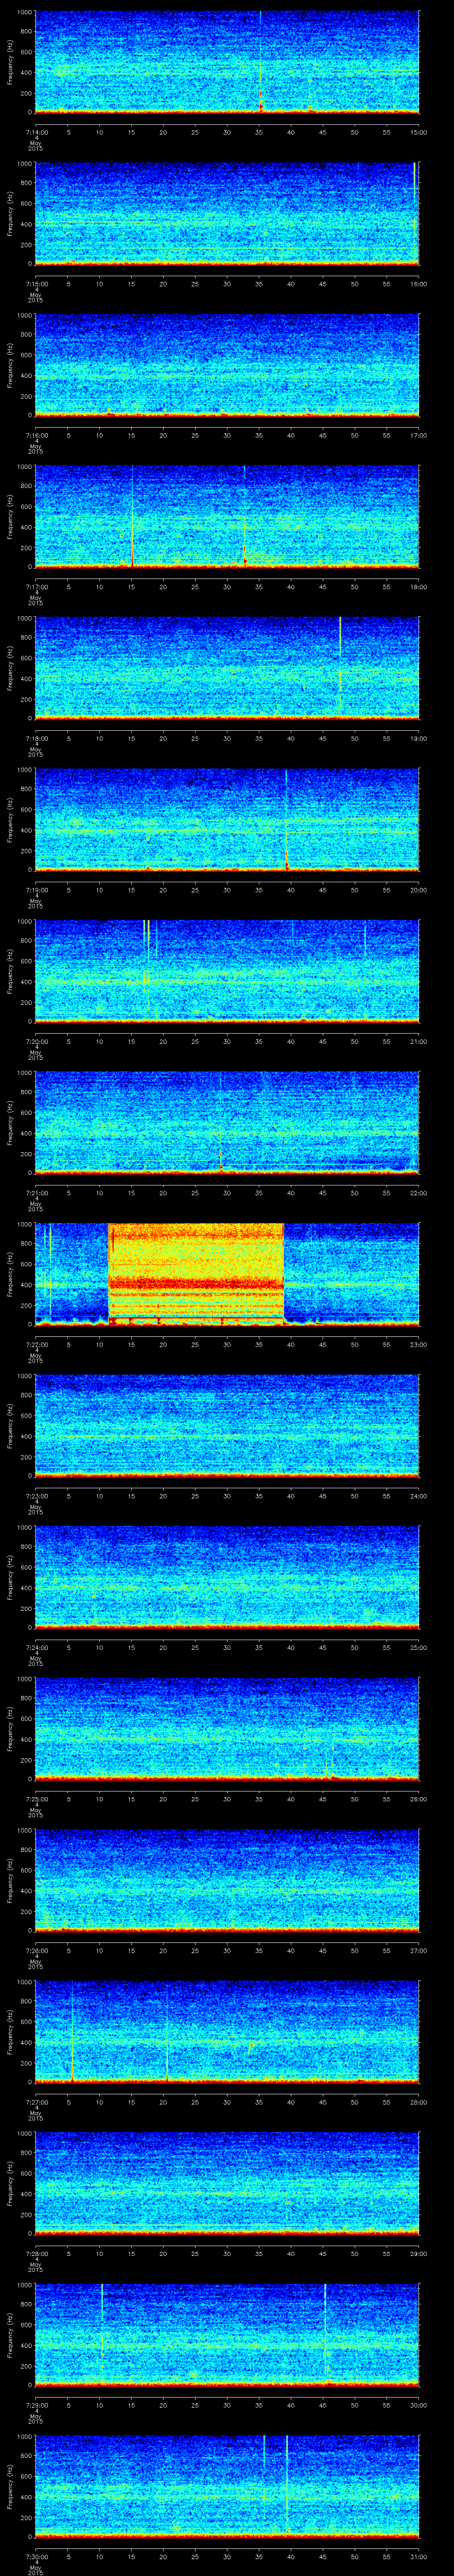The height and width of the screenshot is (2576, 454).
Task: Click the 7:30:00 start time label
Action: [x=36, y=2556]
